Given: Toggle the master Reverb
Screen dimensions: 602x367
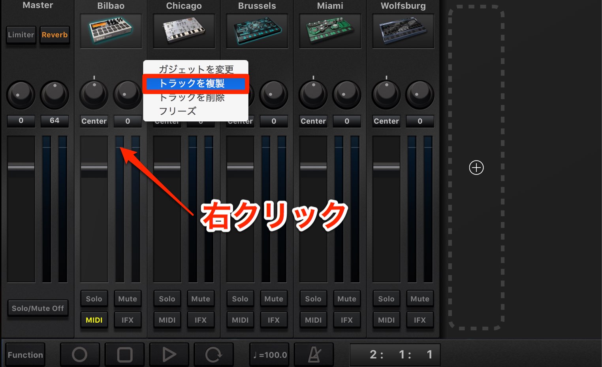Looking at the screenshot, I should click(x=55, y=35).
